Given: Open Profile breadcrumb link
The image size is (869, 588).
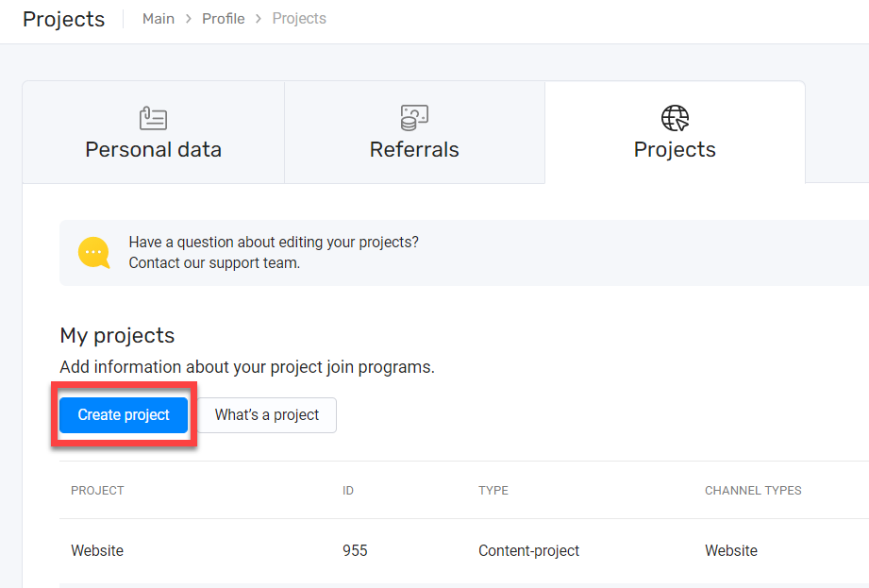Looking at the screenshot, I should pos(224,19).
